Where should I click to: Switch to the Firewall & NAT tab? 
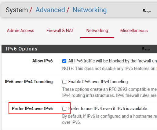pos(60,31)
